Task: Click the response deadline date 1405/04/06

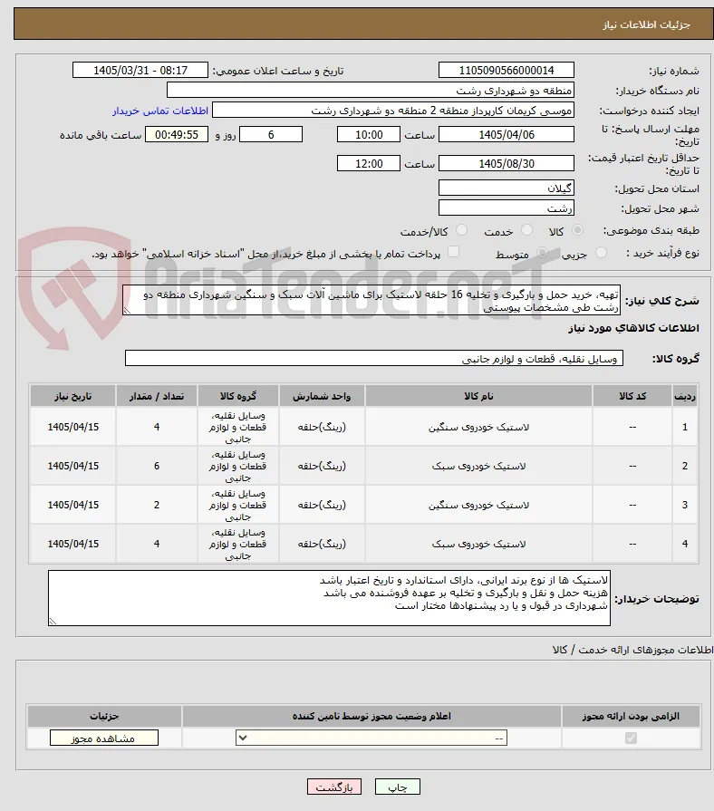Action: tap(507, 134)
